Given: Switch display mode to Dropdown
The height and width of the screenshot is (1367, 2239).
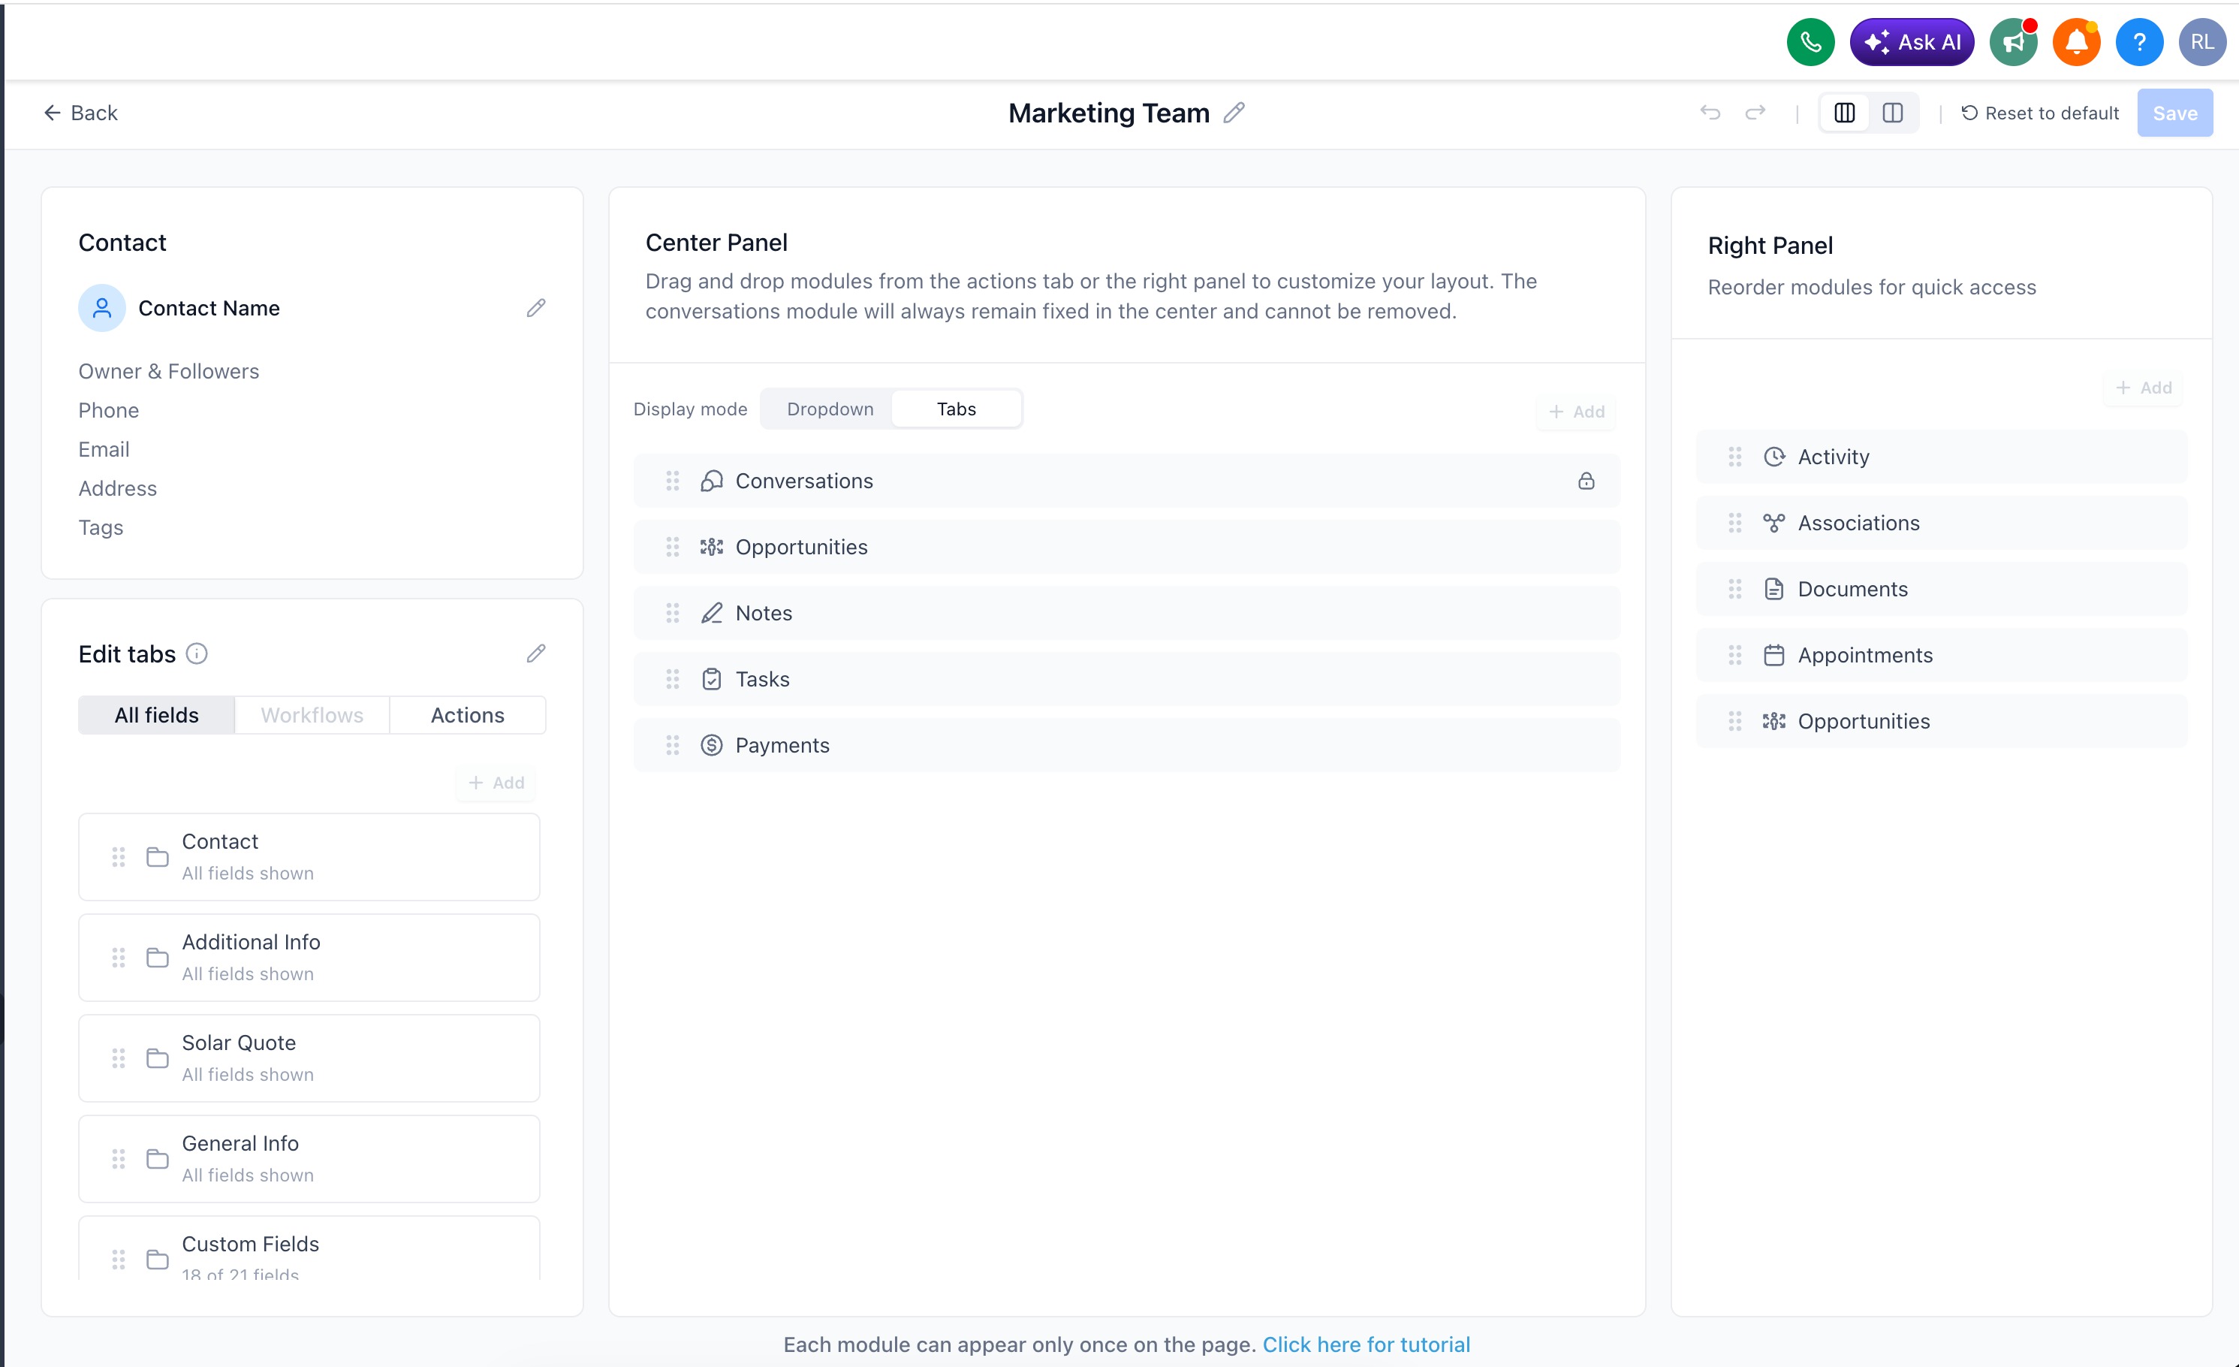Looking at the screenshot, I should [830, 409].
